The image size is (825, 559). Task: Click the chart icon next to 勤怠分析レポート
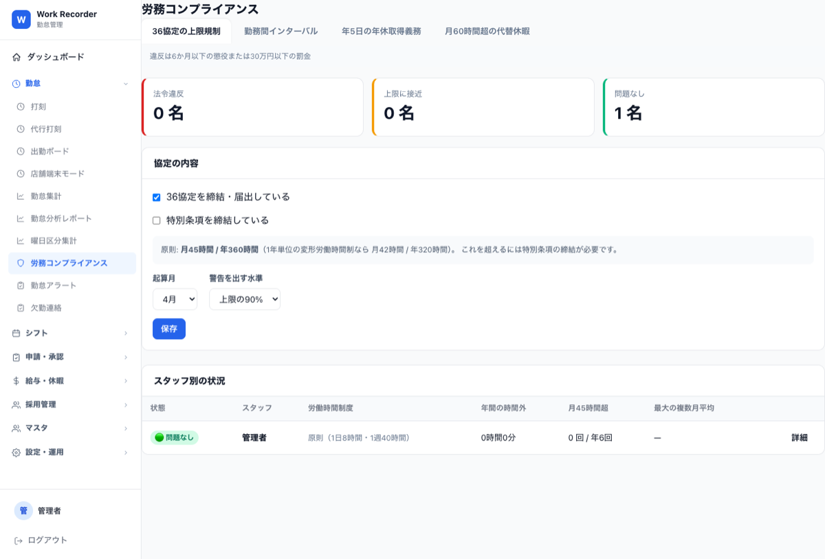coord(21,218)
